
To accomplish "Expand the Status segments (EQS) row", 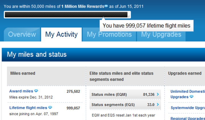I will coord(125,104).
